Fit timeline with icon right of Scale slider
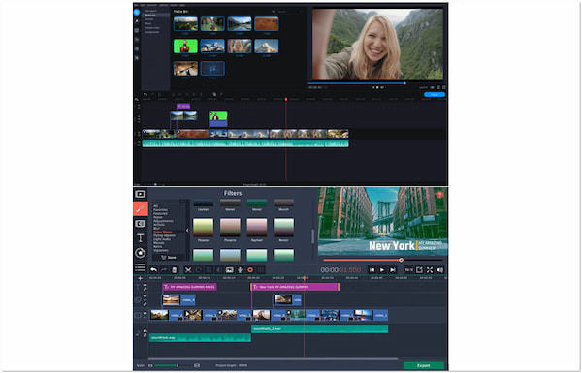This screenshot has height=373, width=582. (x=197, y=366)
